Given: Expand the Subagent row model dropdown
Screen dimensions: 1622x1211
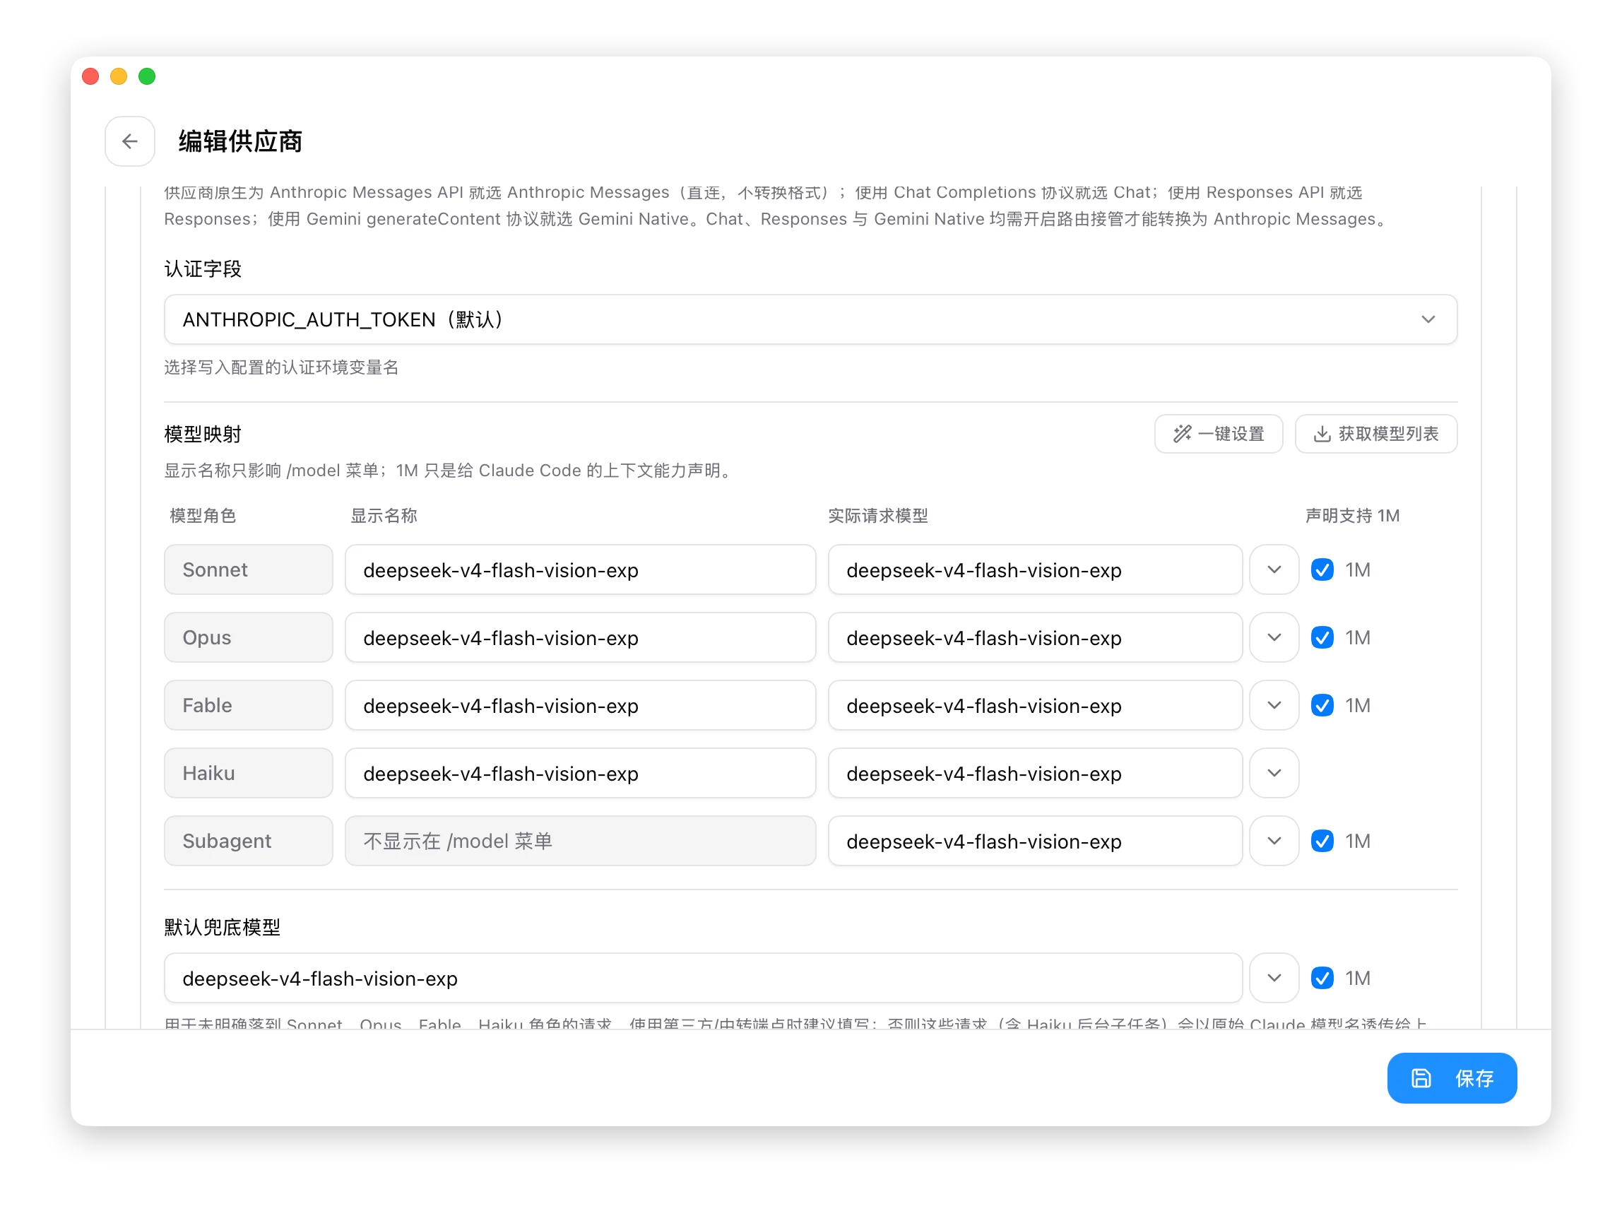Looking at the screenshot, I should (1274, 841).
